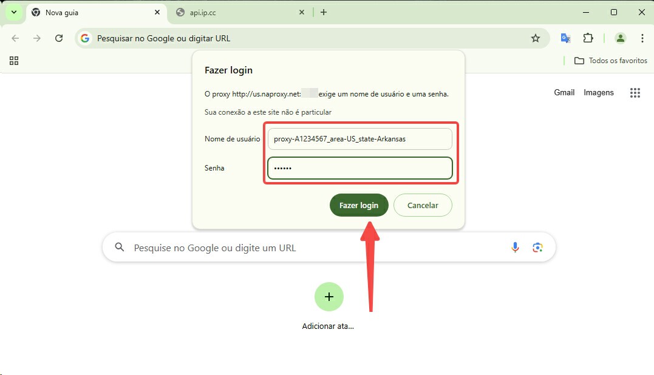Expand the tab search dropdown arrow
Screen dimensions: 654x375
point(14,12)
